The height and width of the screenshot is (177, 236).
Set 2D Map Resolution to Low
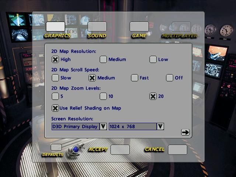click(153, 59)
